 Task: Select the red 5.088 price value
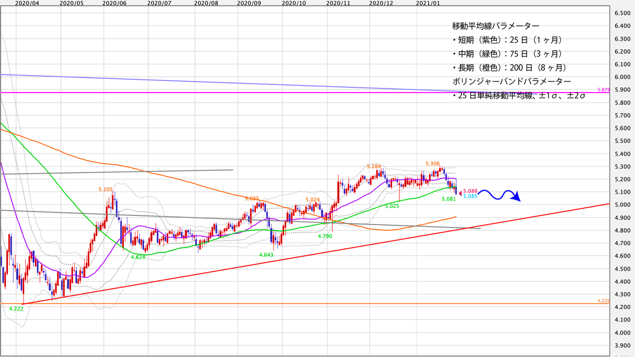[x=470, y=191]
